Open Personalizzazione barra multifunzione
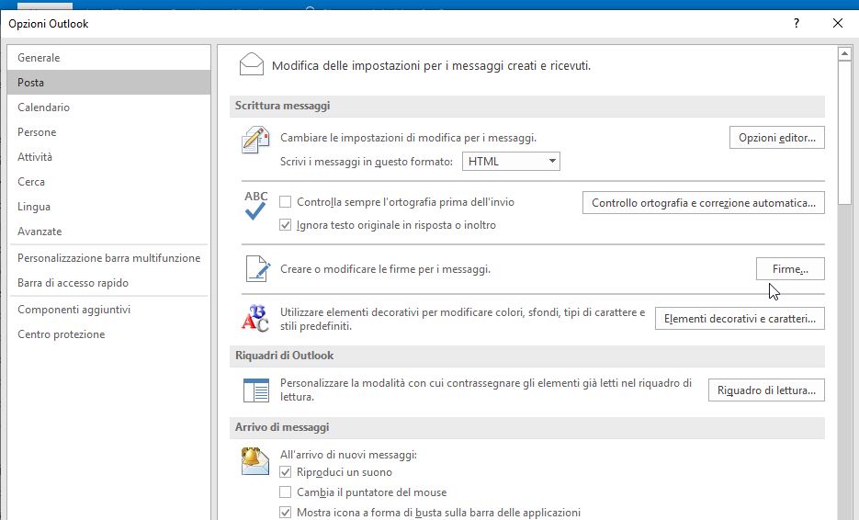The image size is (859, 520). (109, 258)
